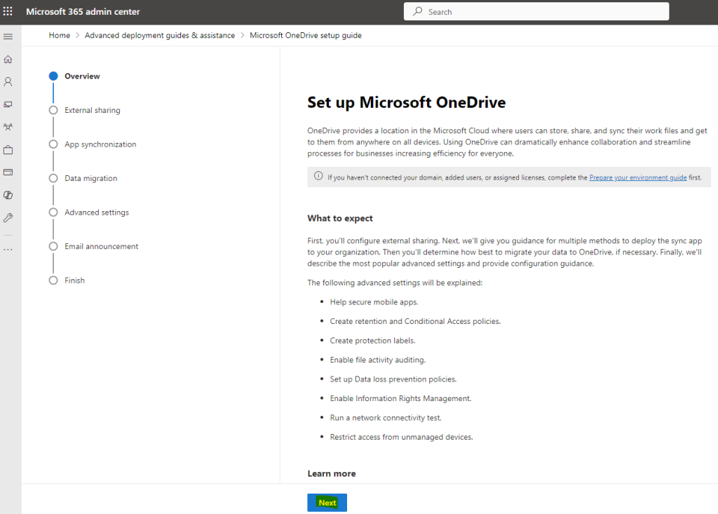Click the Microsoft OneDrive setup guide breadcrumb
Viewport: 718px width, 514px height.
(306, 35)
